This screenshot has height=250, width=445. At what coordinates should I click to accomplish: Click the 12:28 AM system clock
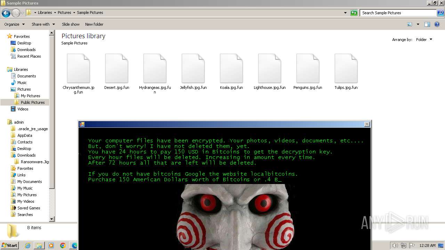[x=427, y=245]
